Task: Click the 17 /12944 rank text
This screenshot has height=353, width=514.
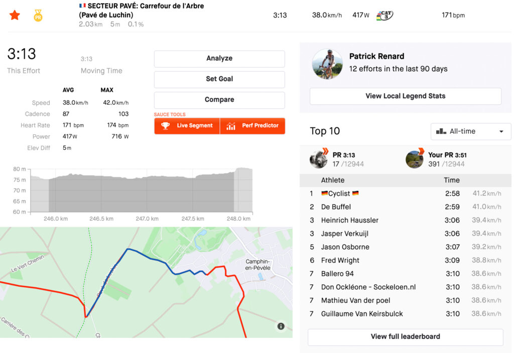Action: click(348, 164)
